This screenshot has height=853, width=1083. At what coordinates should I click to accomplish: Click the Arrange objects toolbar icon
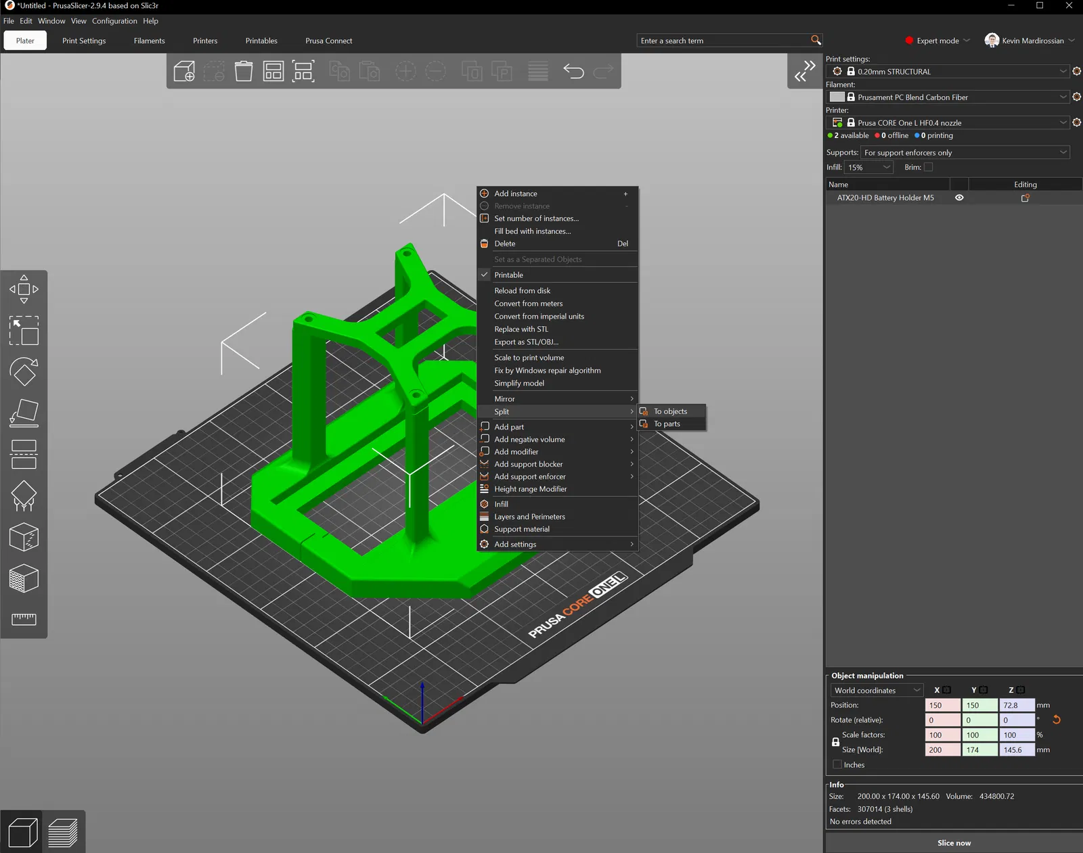tap(273, 71)
